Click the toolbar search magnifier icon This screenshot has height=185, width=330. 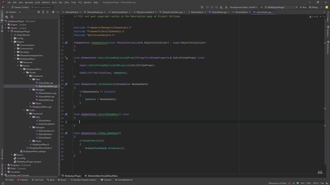pyautogui.click(x=202, y=7)
